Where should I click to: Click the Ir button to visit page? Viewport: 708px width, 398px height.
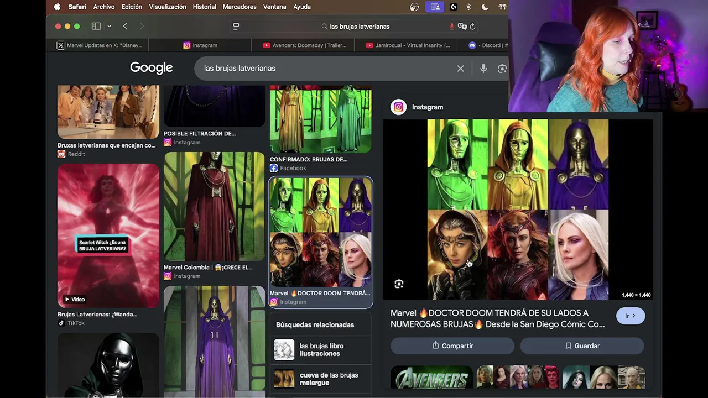click(631, 316)
